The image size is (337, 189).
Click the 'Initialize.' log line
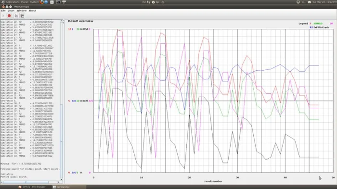pyautogui.click(x=7, y=174)
